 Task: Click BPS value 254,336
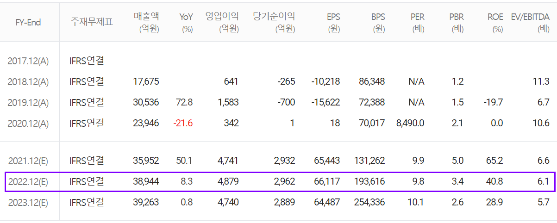coord(369,203)
